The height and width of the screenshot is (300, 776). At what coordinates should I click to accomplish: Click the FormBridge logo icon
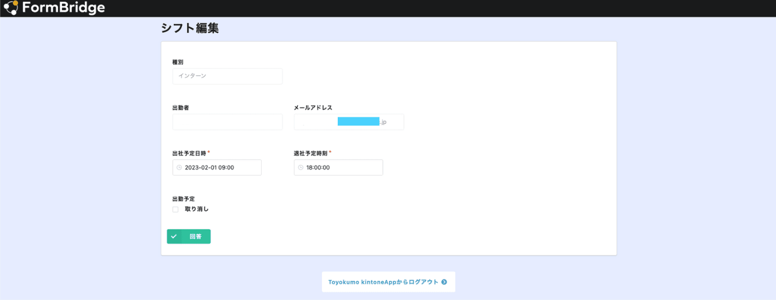tap(10, 8)
